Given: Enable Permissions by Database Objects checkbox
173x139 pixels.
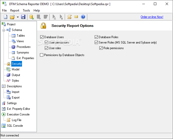Looking at the screenshot, I should (41, 55).
